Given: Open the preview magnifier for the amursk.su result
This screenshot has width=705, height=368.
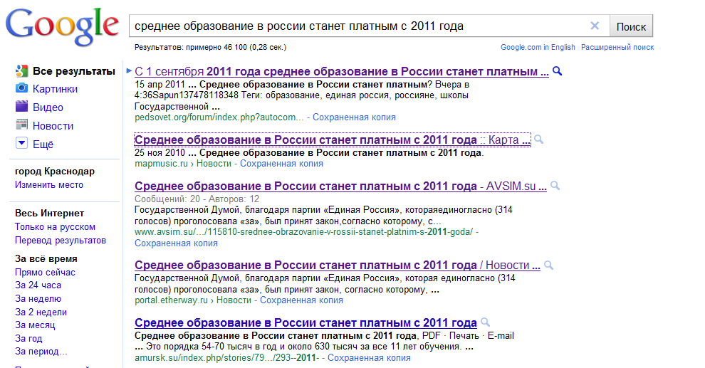Looking at the screenshot, I should (x=485, y=322).
